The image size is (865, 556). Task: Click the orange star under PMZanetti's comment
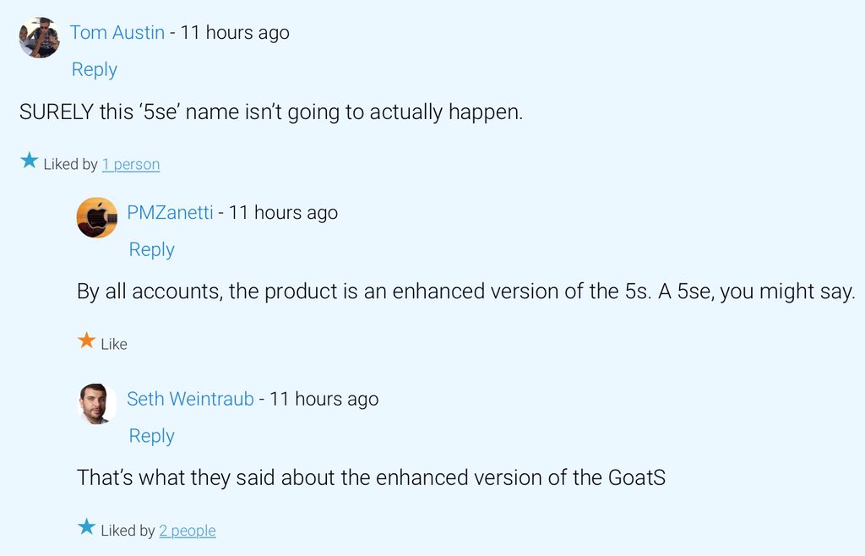click(x=86, y=341)
